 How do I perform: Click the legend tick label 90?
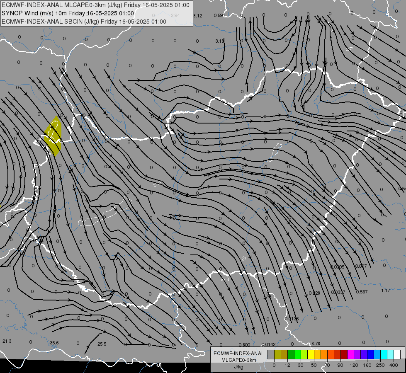[340, 365]
